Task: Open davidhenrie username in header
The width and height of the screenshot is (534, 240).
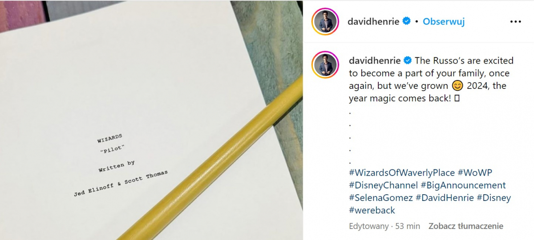Action: (x=374, y=21)
